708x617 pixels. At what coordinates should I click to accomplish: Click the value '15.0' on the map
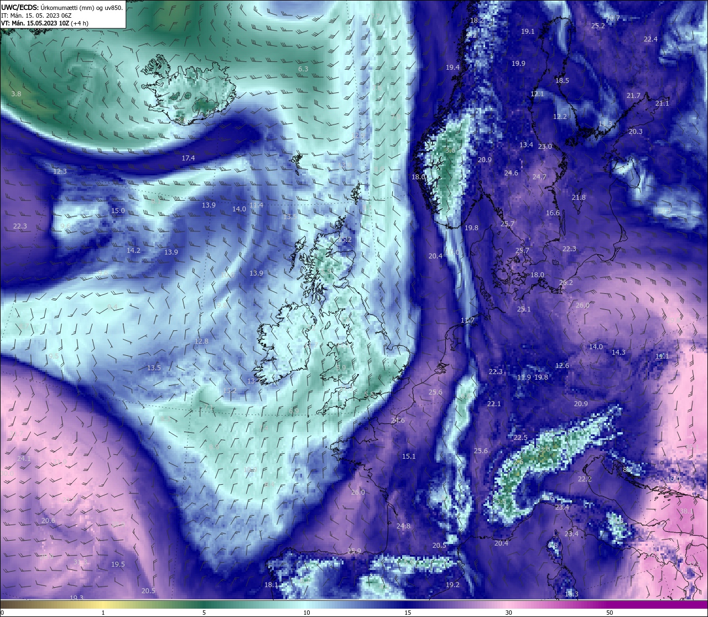(118, 211)
